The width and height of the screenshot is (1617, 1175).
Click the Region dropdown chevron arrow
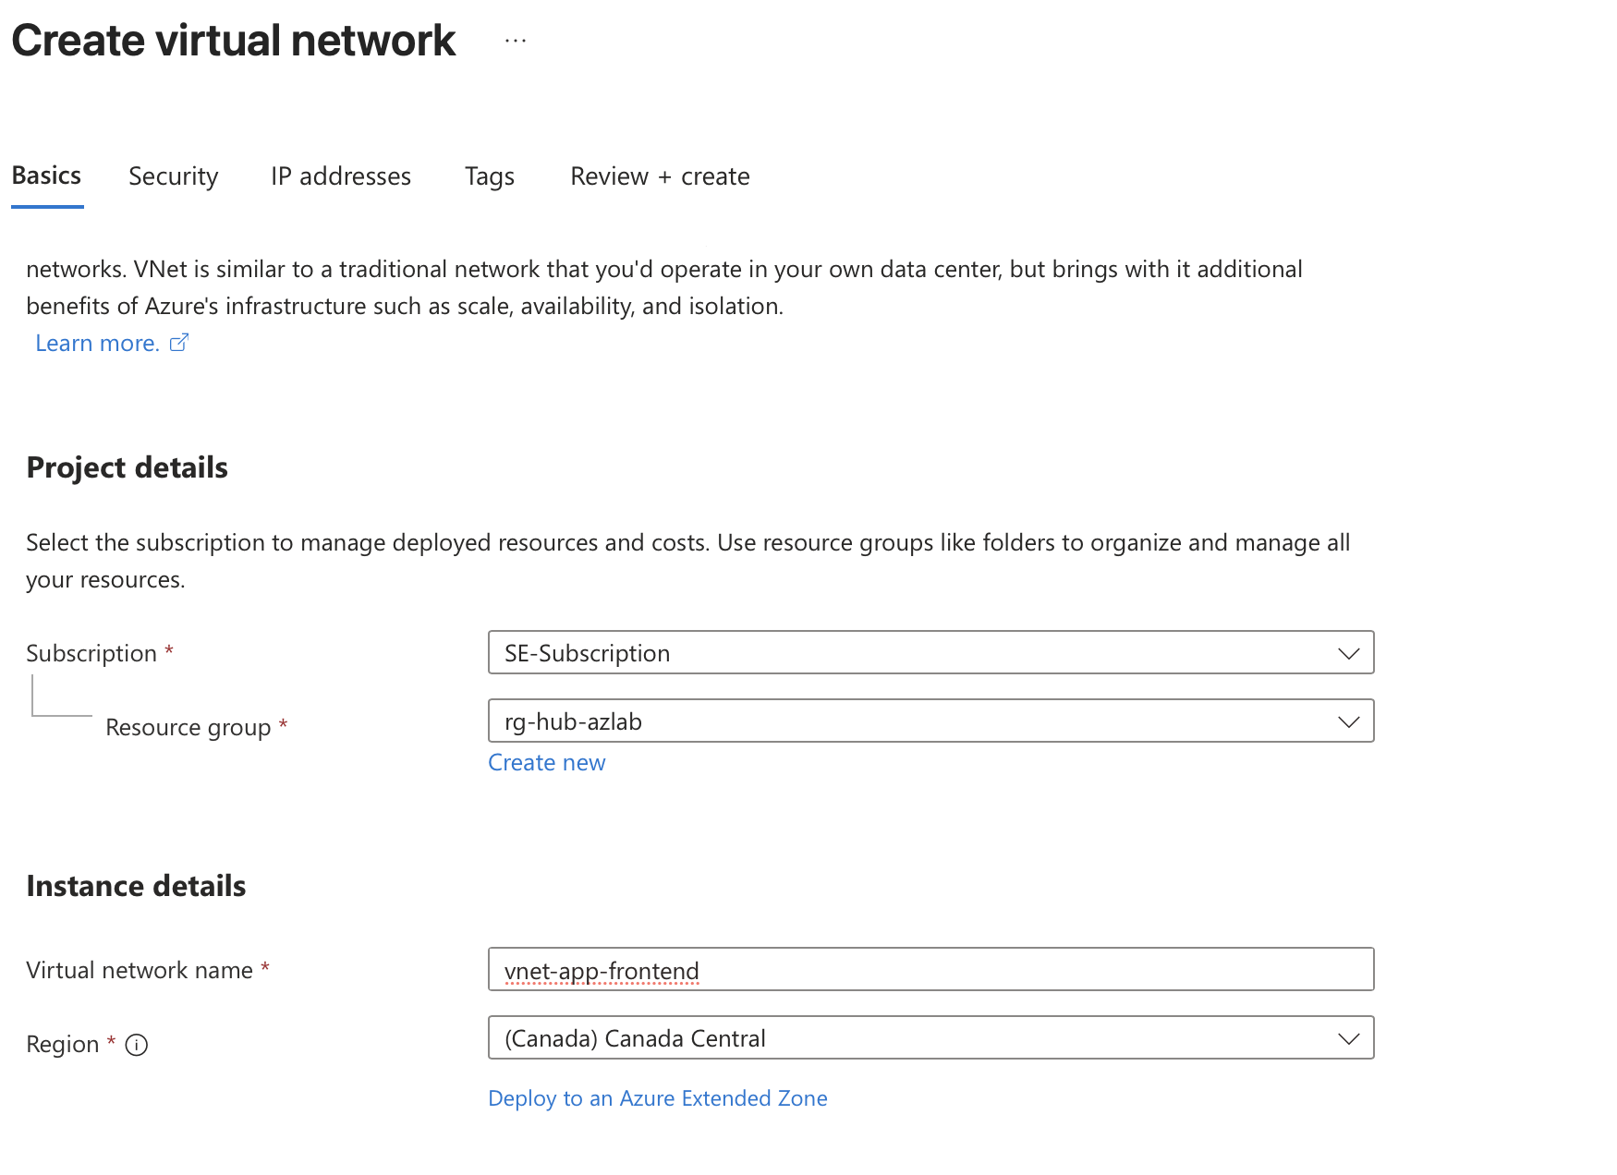tap(1348, 1038)
